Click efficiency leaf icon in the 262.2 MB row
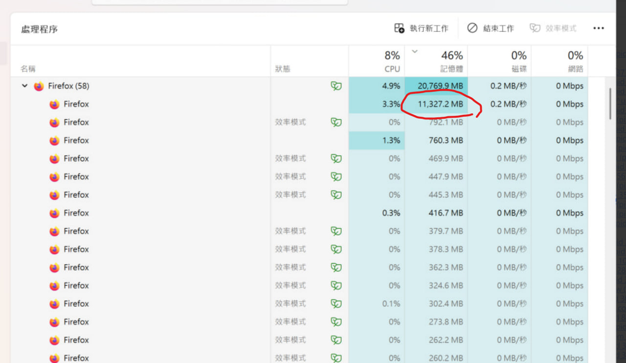Screen dimensions: 626x363 pyautogui.click(x=336, y=340)
